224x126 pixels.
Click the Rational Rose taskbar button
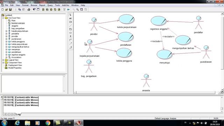78,123
